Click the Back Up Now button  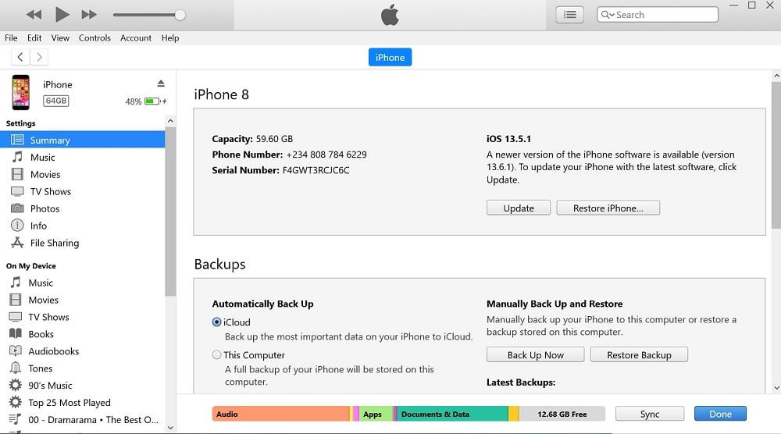[536, 355]
